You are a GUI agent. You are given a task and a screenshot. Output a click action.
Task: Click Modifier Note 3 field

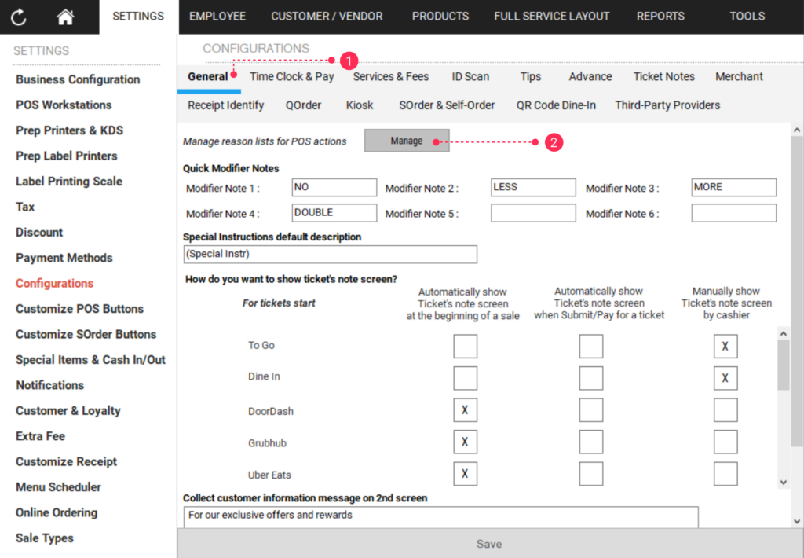[734, 187]
